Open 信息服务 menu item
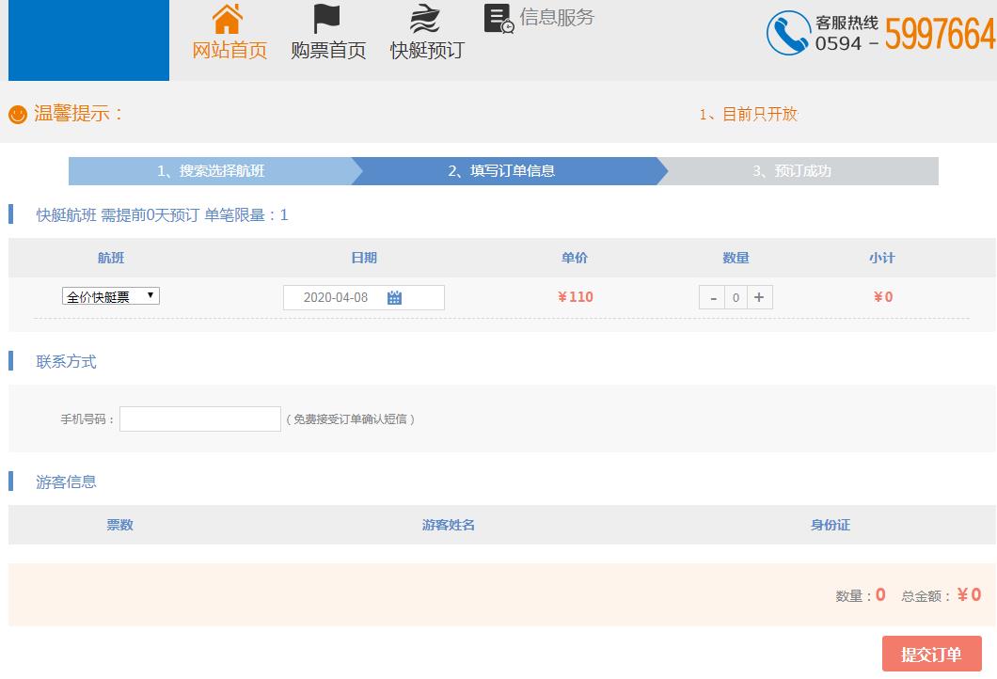Screen dimensions: 997x679 pos(557,17)
